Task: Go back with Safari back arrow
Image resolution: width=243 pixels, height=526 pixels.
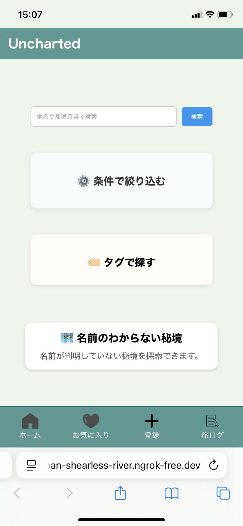Action: (x=17, y=493)
